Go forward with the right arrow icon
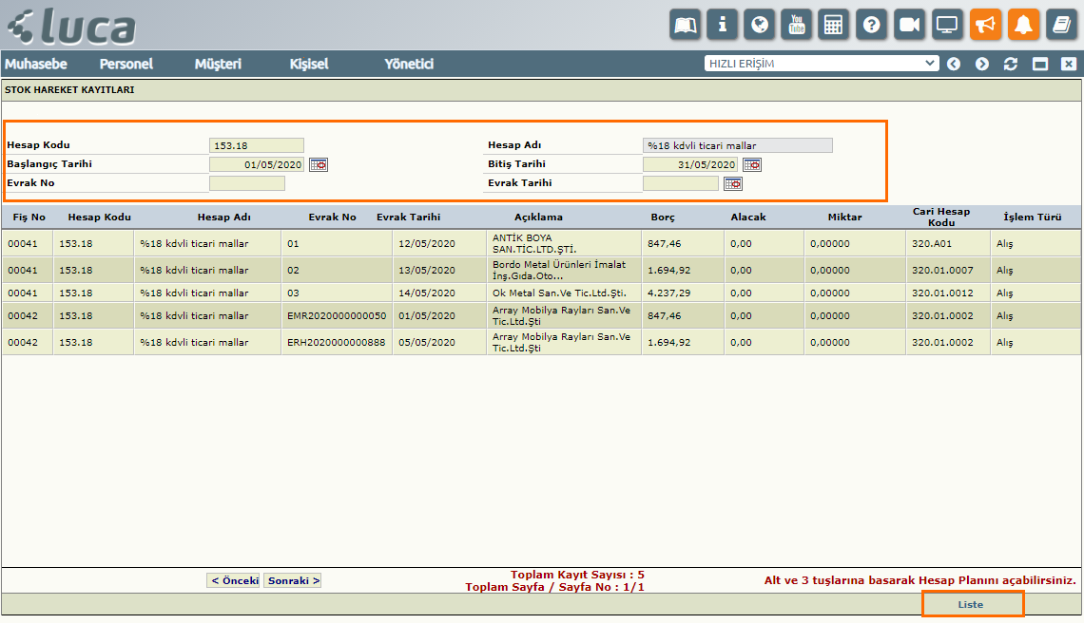The height and width of the screenshot is (624, 1084). click(981, 65)
